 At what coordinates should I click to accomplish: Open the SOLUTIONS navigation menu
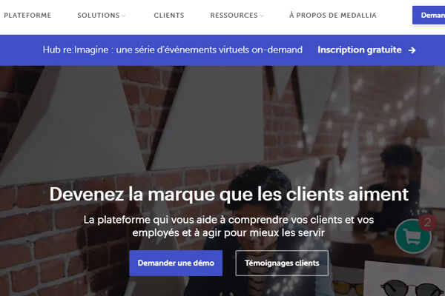[99, 16]
